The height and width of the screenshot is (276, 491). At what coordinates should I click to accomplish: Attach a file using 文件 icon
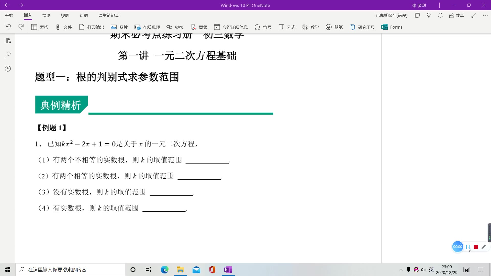coord(64,27)
